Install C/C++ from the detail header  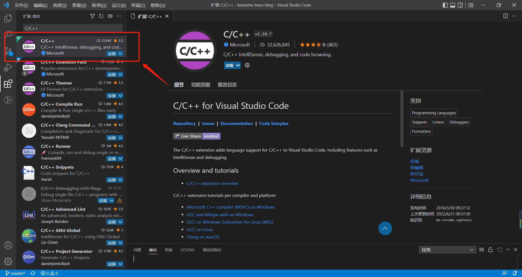coord(229,65)
